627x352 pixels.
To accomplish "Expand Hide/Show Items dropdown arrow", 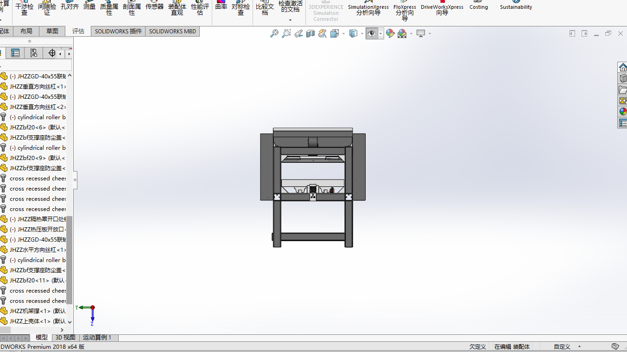I will [380, 33].
